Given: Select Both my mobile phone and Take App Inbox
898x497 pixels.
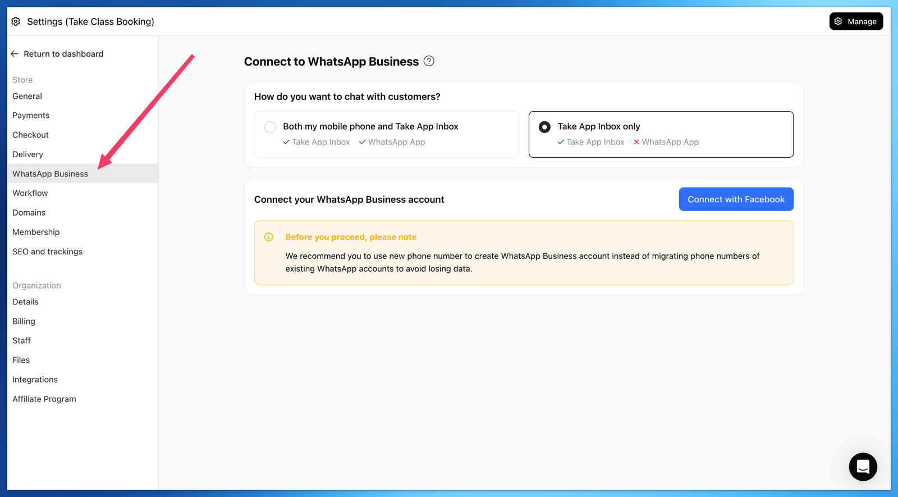Looking at the screenshot, I should coord(386,134).
